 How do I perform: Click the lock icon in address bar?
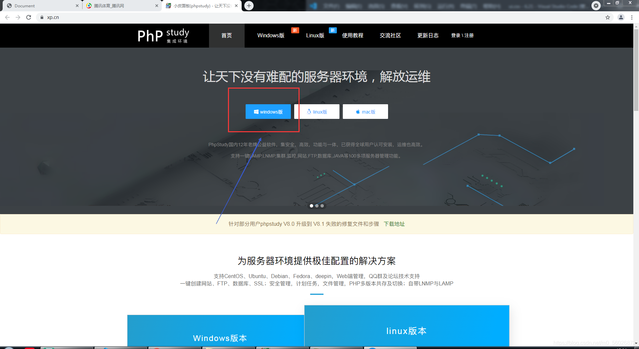click(x=42, y=17)
